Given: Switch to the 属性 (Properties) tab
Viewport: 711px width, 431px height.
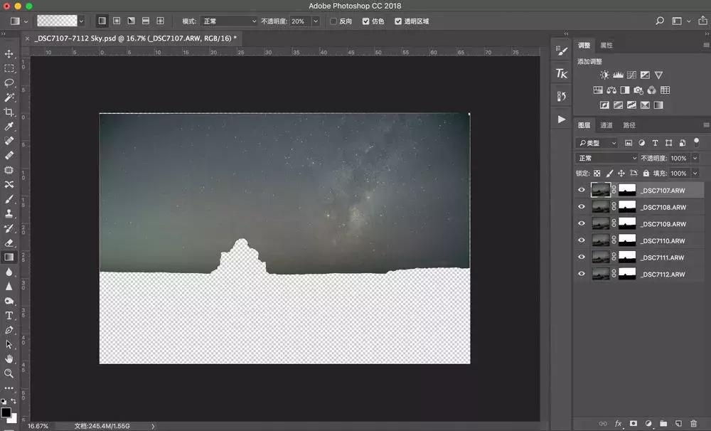Looking at the screenshot, I should [x=606, y=46].
